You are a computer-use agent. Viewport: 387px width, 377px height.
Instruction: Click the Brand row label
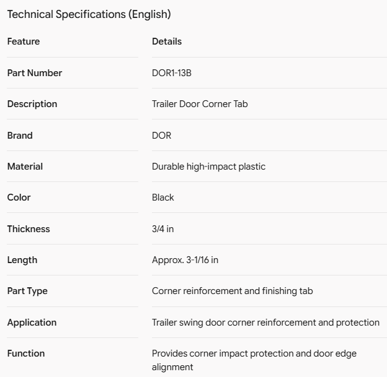tap(20, 136)
